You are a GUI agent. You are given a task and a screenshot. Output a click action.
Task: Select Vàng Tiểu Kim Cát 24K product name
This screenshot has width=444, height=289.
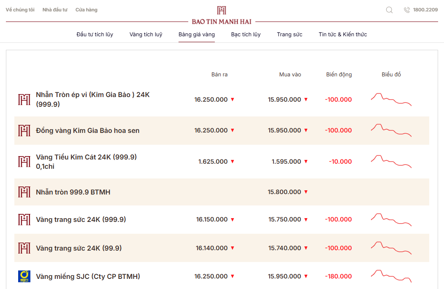tap(87, 162)
